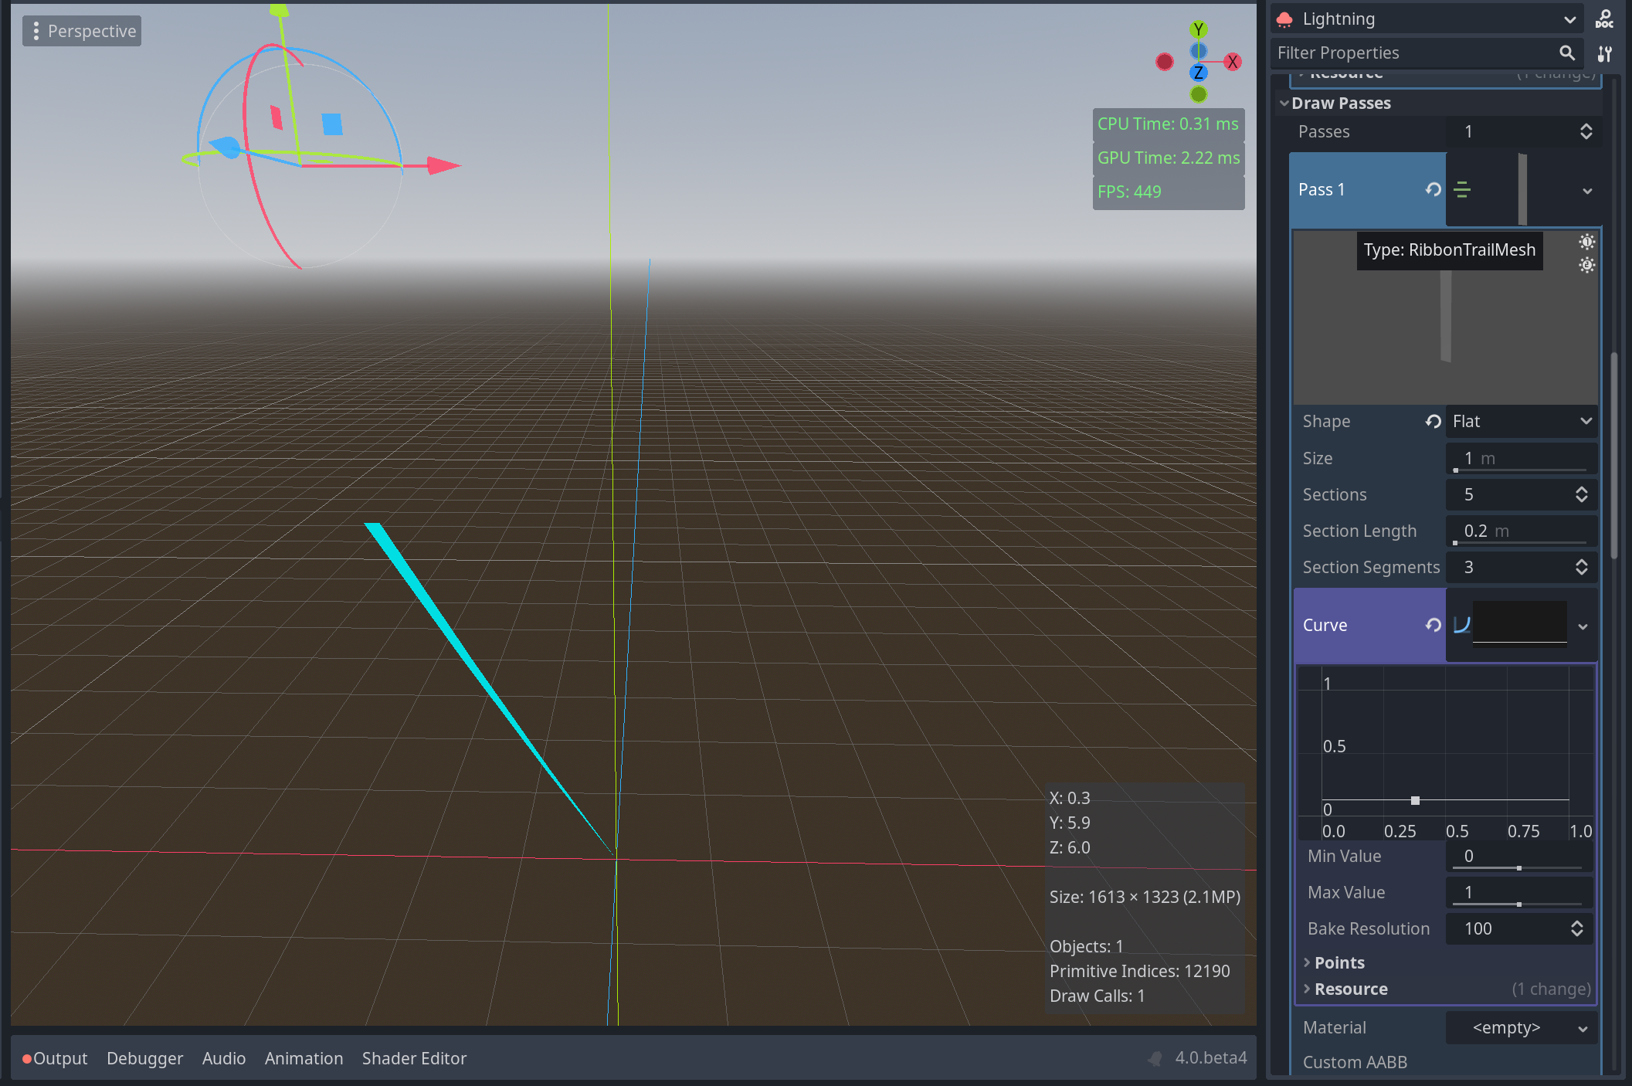Open the Shader Editor panel

coord(414,1058)
